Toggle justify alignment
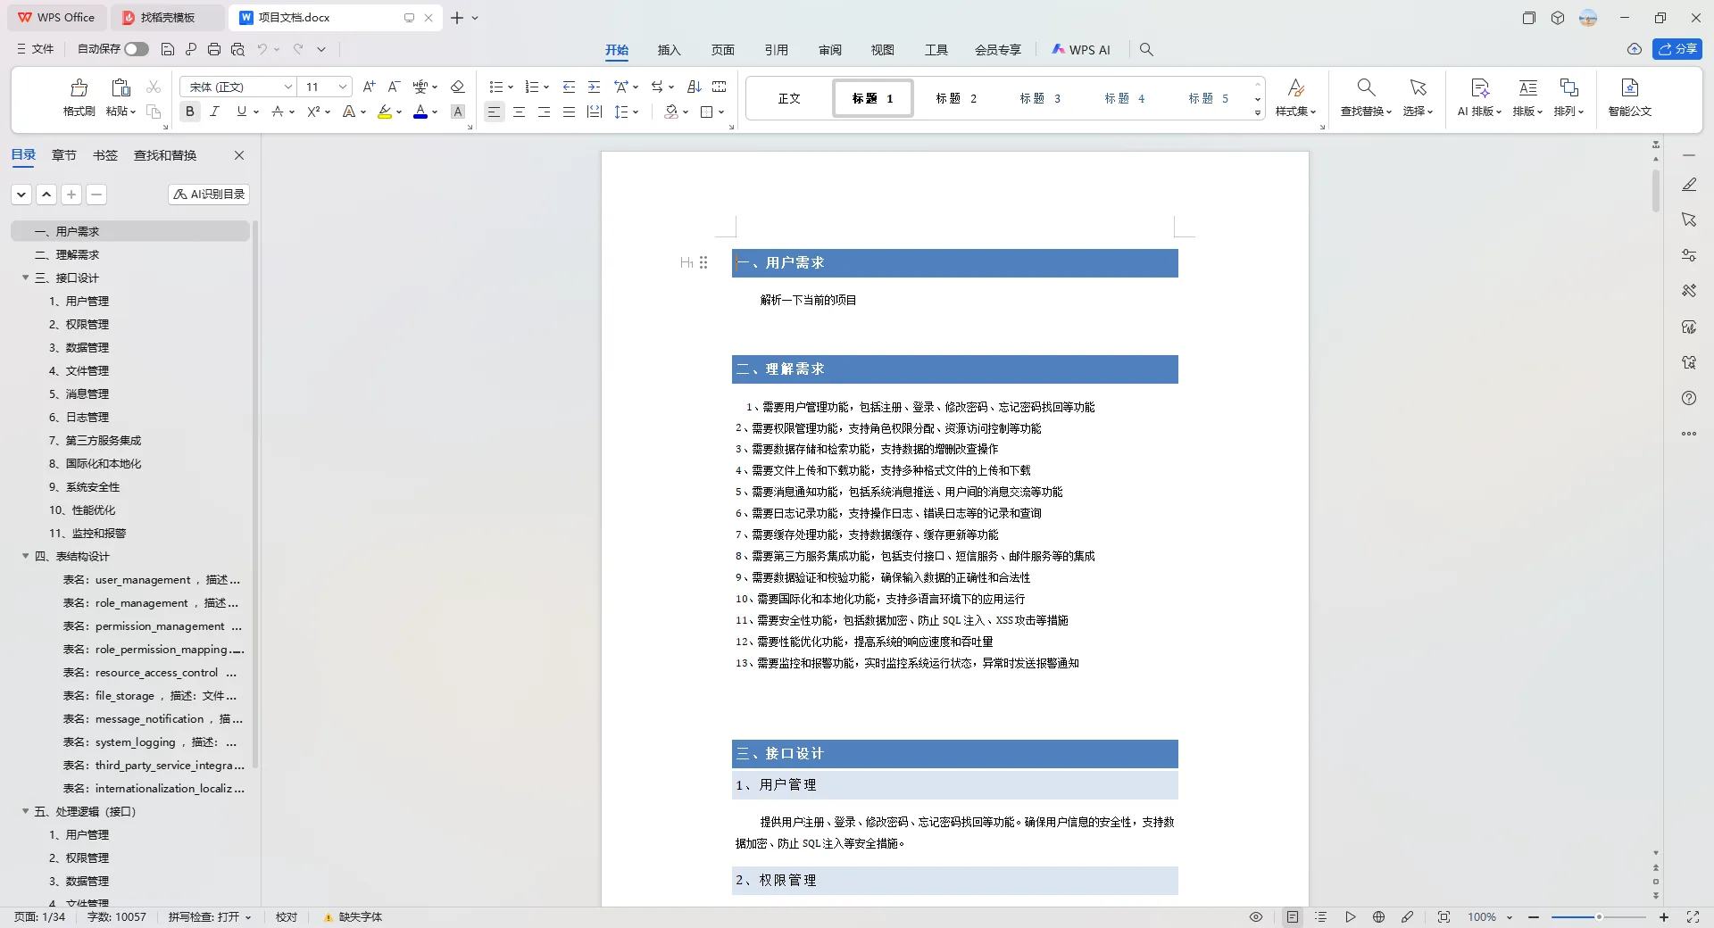This screenshot has height=928, width=1714. (569, 112)
